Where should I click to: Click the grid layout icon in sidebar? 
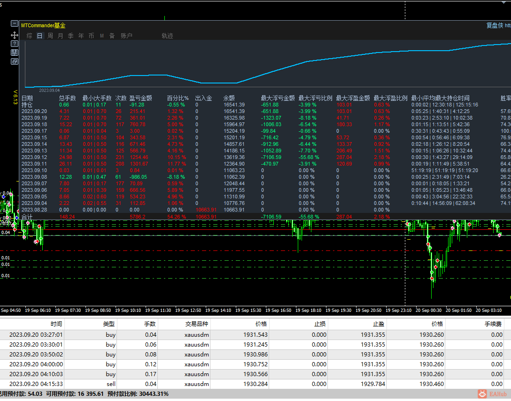click(x=14, y=53)
